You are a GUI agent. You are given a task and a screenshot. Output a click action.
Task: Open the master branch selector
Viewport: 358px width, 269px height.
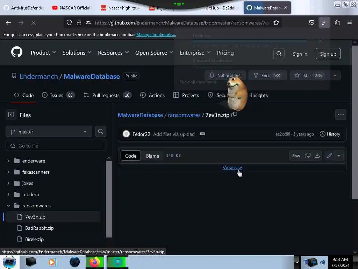(x=49, y=132)
